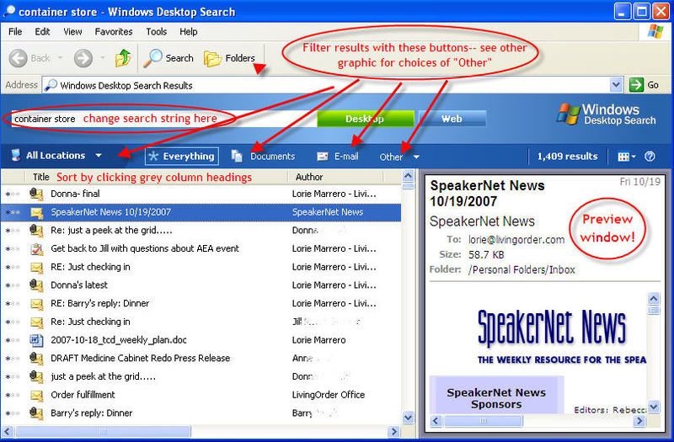Viewport: 674px width, 442px height.
Task: Filter results by Everything
Action: pyautogui.click(x=182, y=157)
